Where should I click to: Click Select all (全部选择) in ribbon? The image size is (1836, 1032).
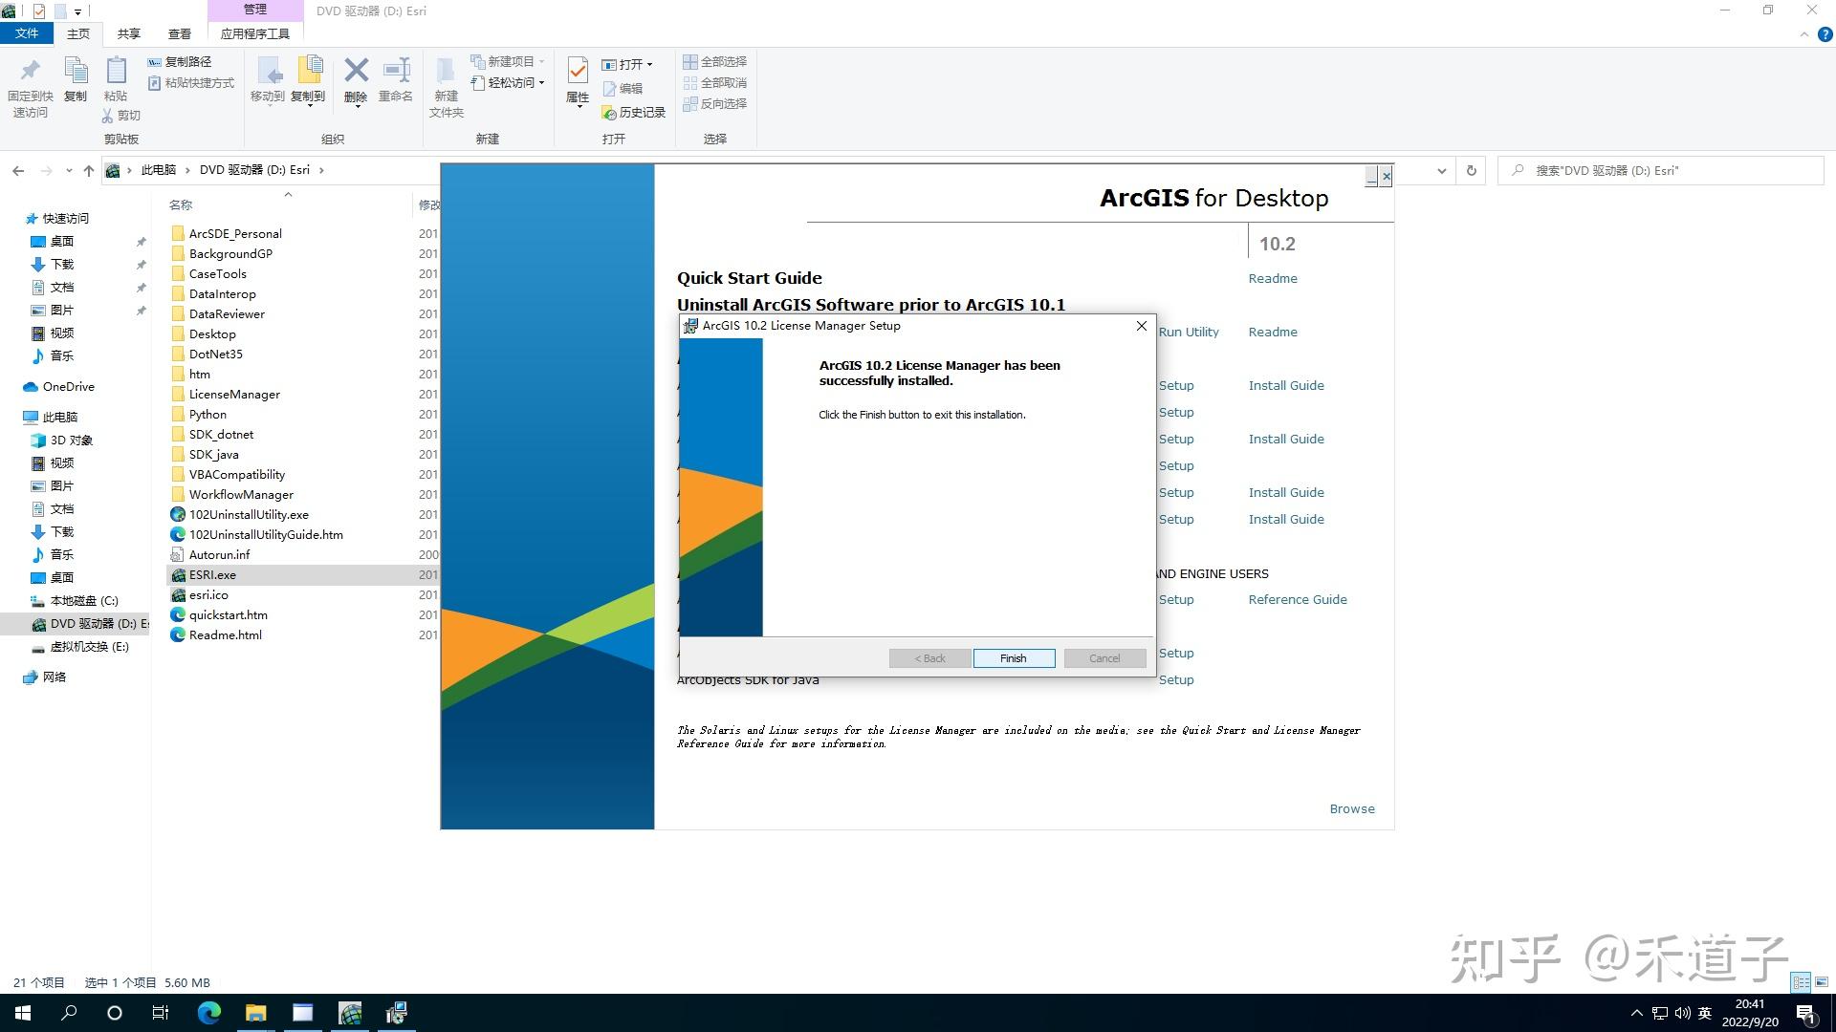tap(714, 62)
